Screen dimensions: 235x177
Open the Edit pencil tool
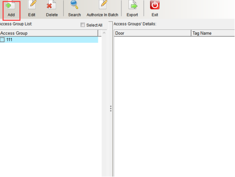pos(32,5)
